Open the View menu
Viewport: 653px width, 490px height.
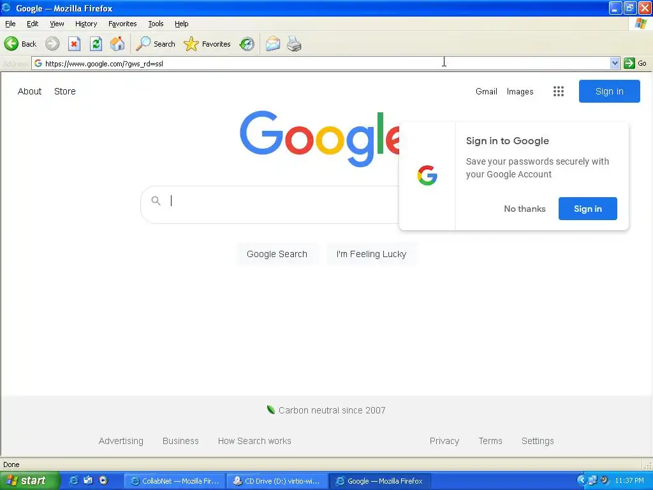(57, 24)
